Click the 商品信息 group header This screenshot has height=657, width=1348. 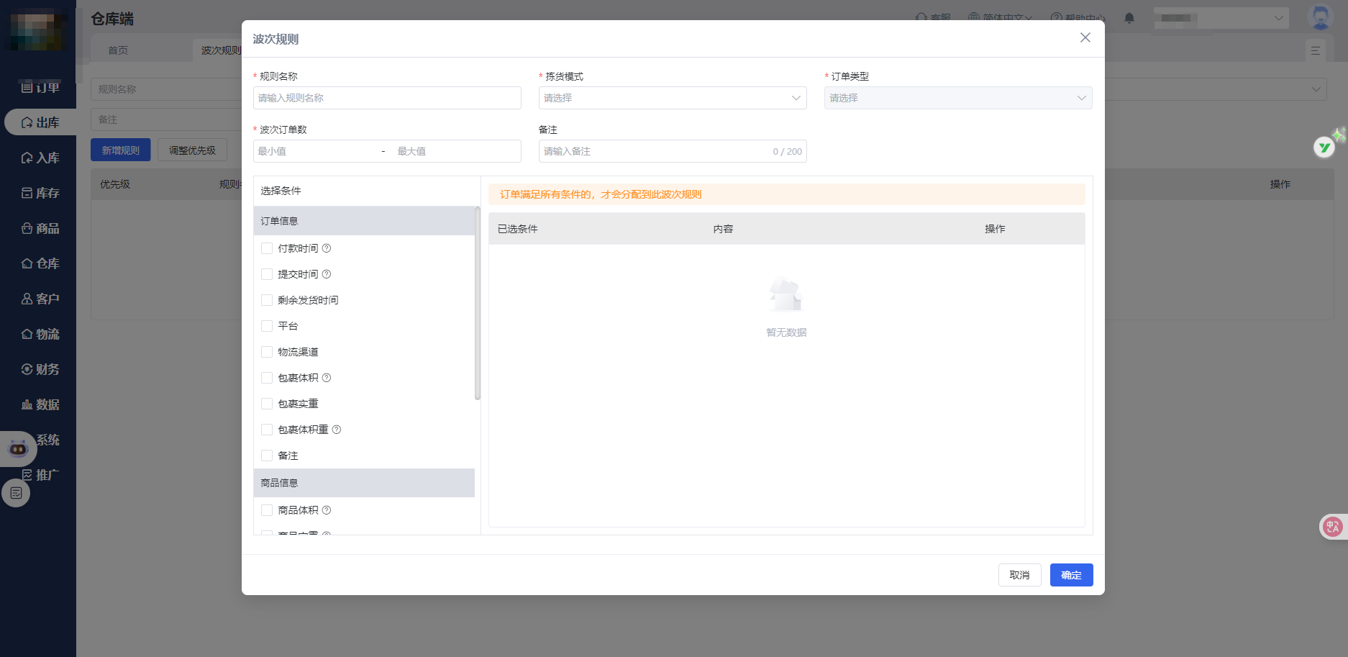point(364,483)
